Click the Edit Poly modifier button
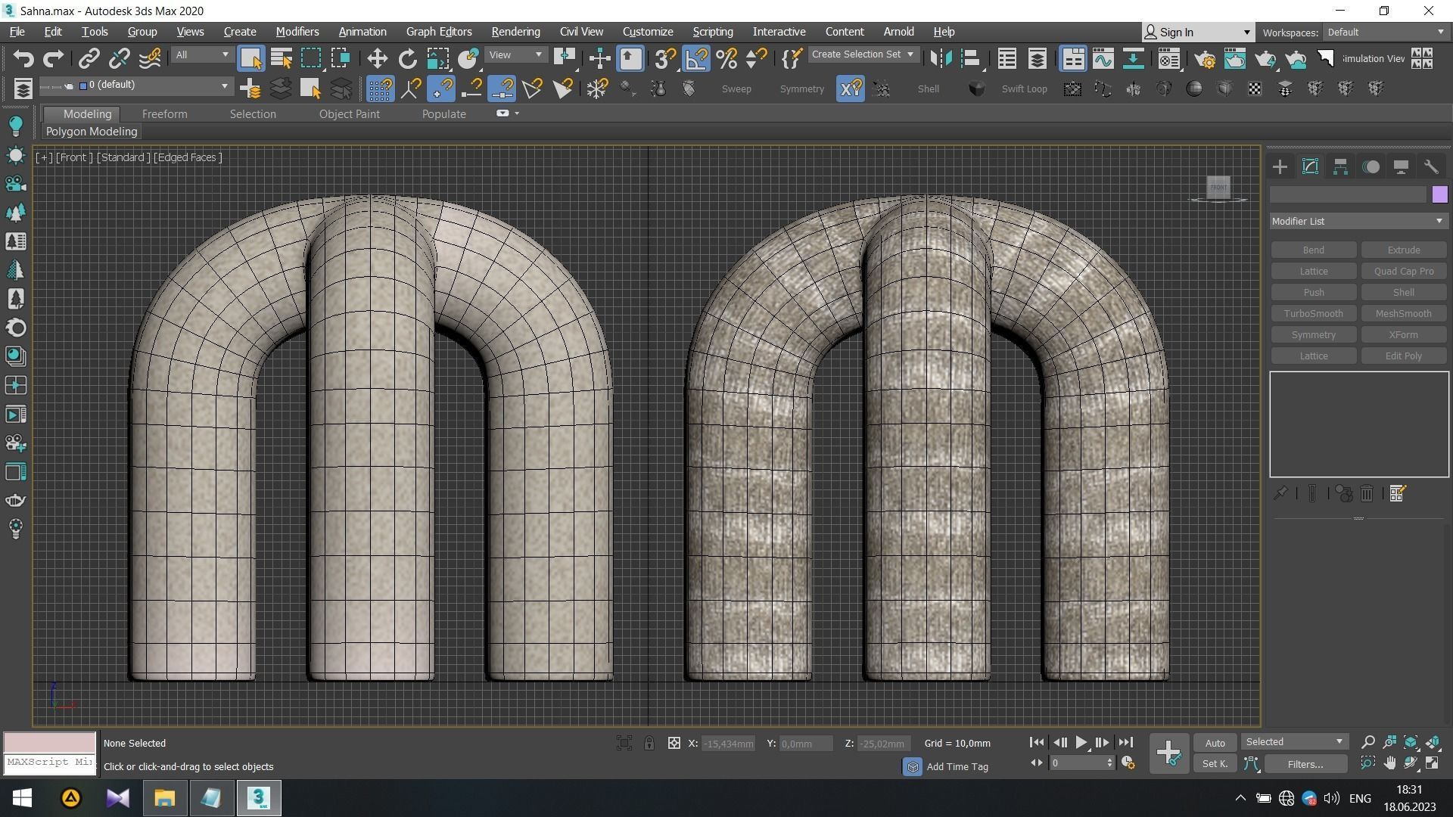Image resolution: width=1453 pixels, height=817 pixels. pyautogui.click(x=1403, y=356)
